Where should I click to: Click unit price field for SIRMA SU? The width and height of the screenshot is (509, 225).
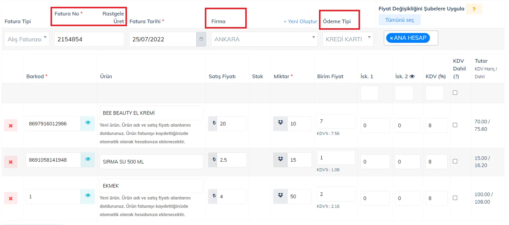pos(336,158)
